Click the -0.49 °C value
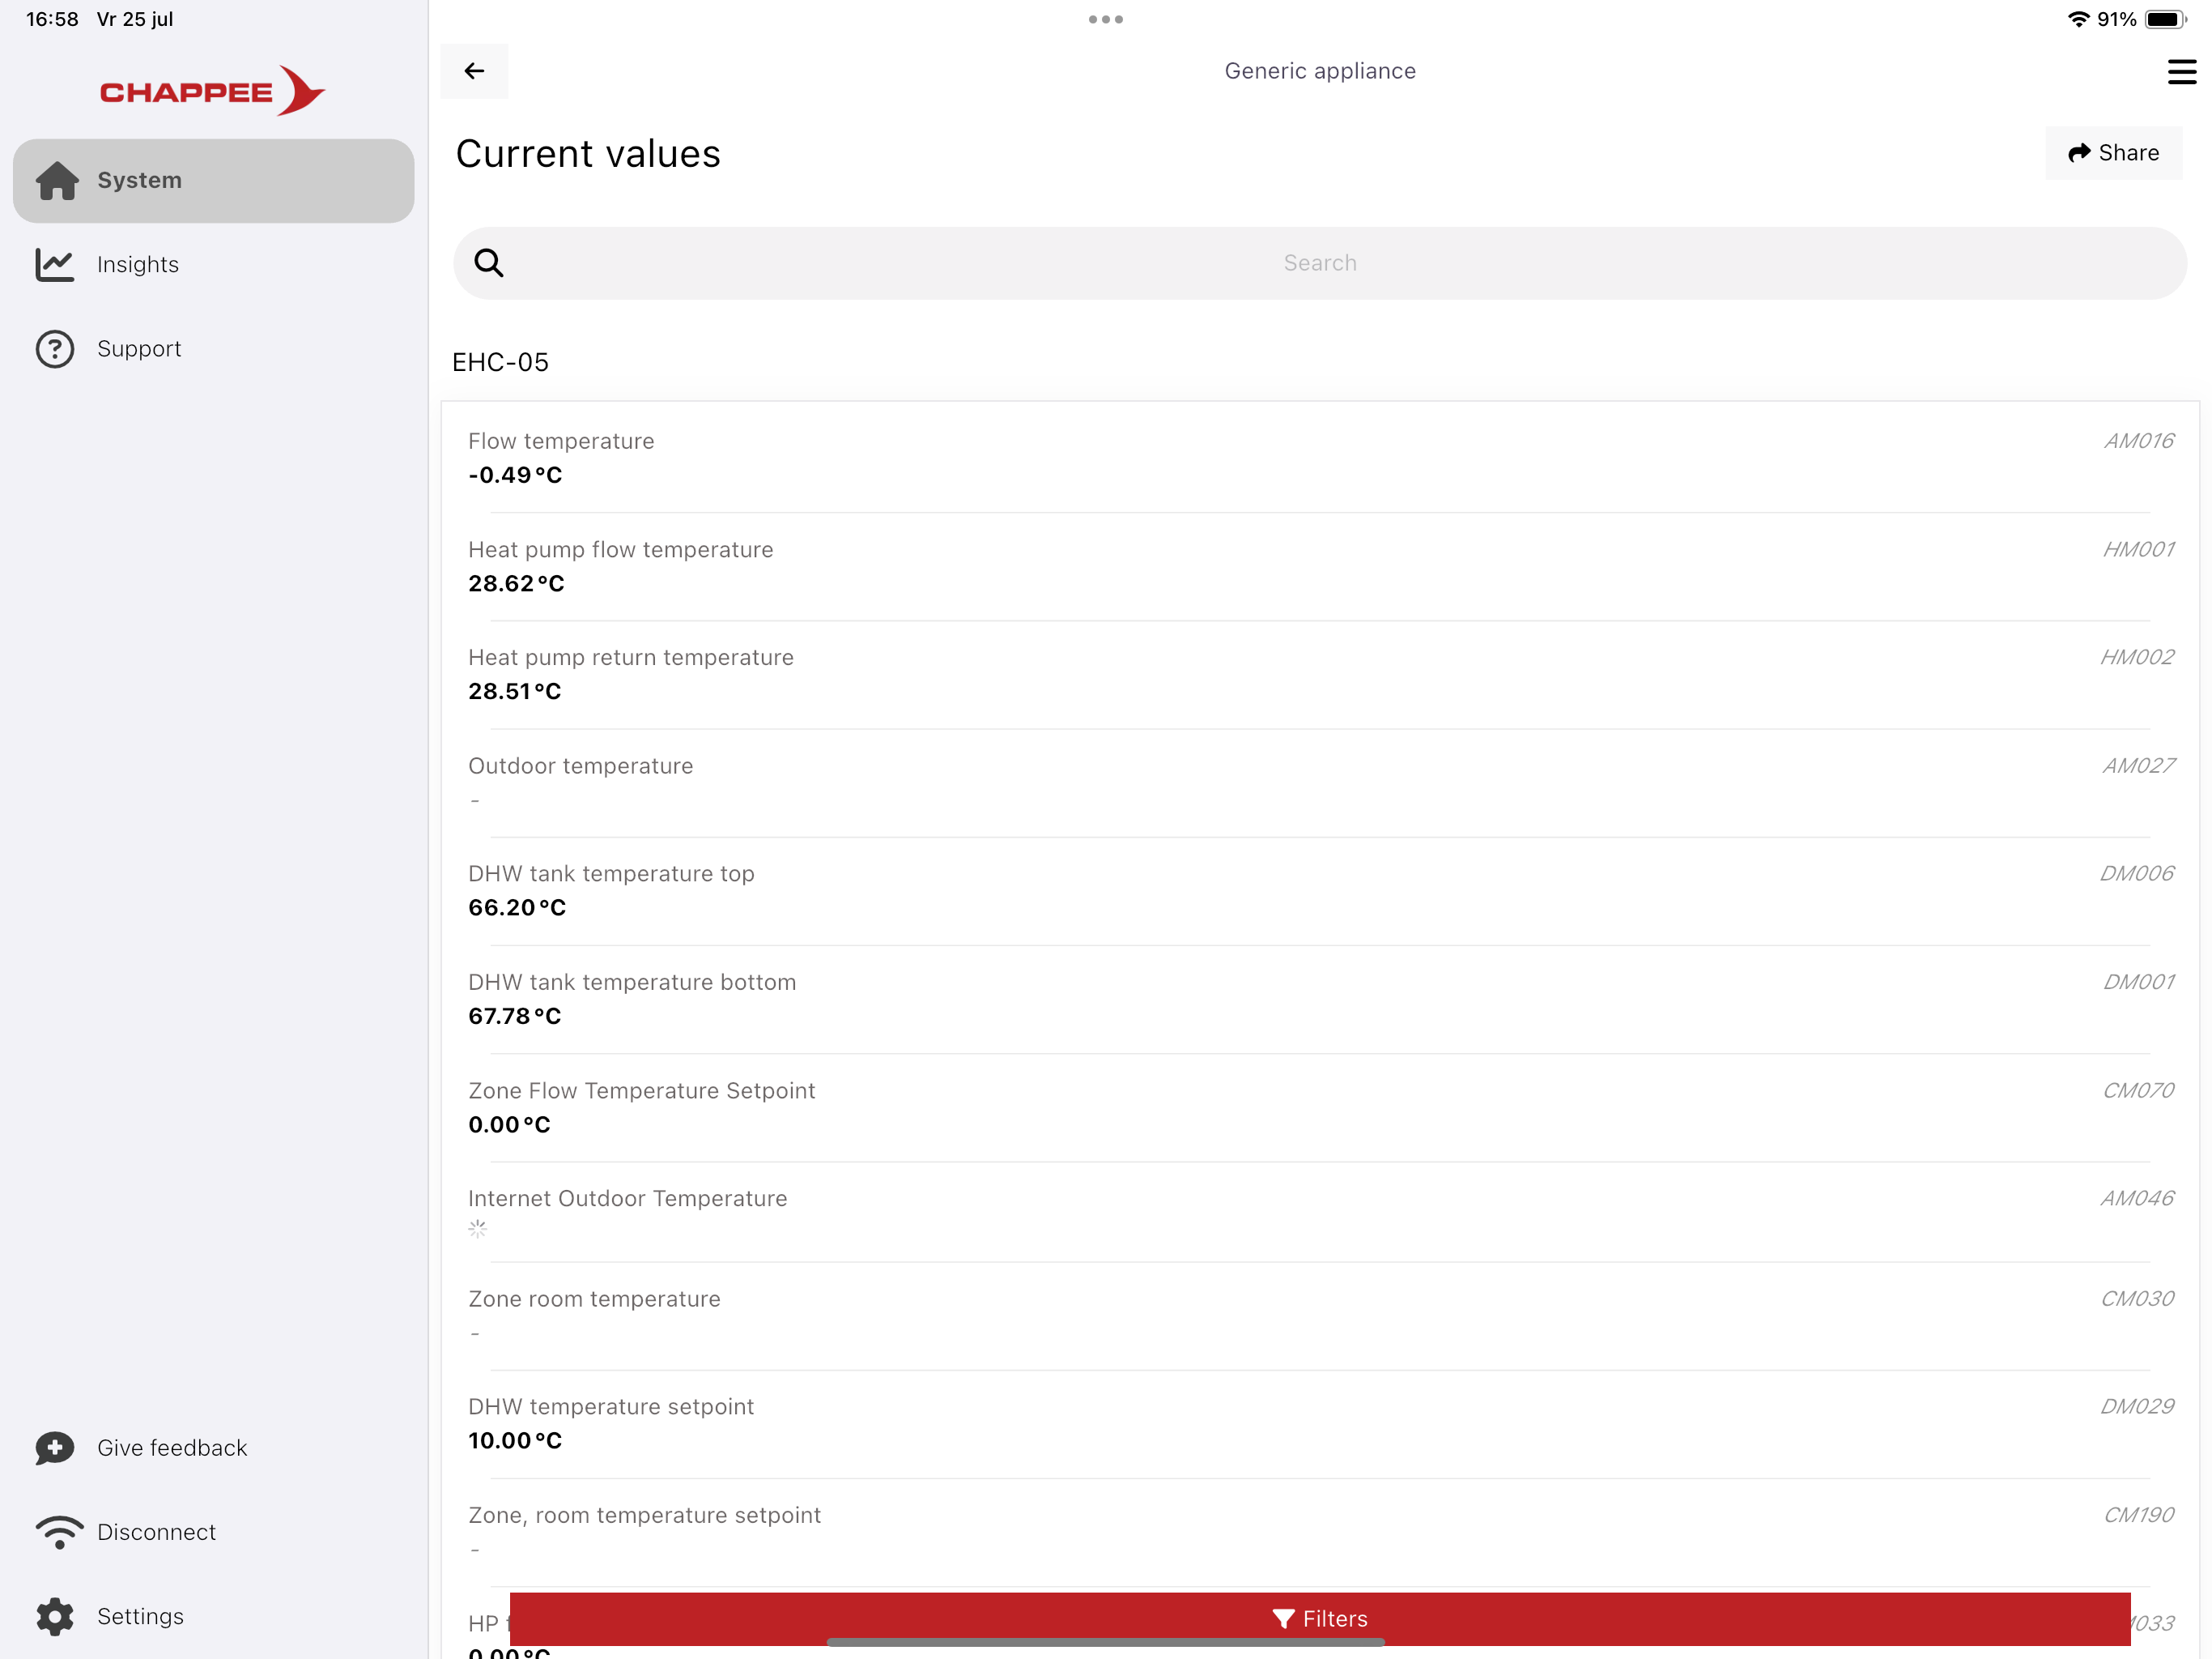 [x=515, y=476]
